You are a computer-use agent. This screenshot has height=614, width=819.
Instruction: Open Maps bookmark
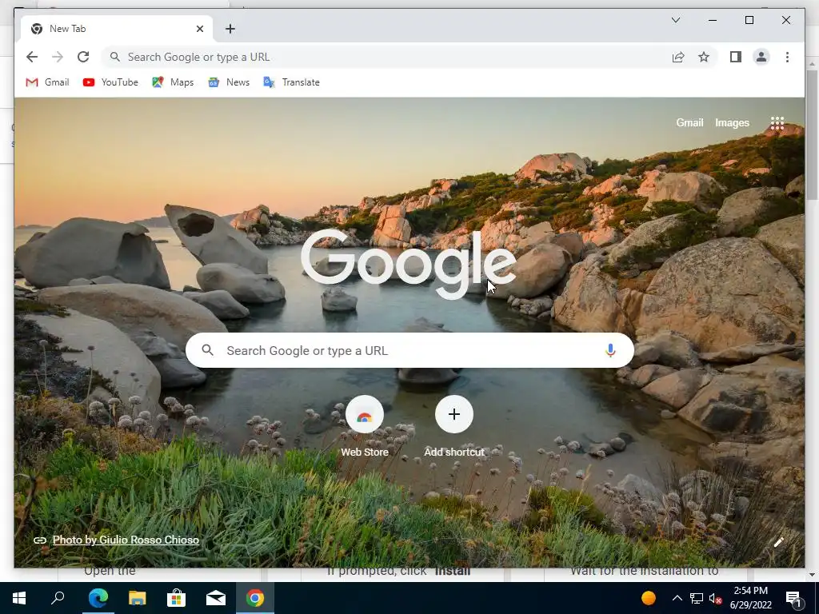click(x=173, y=82)
